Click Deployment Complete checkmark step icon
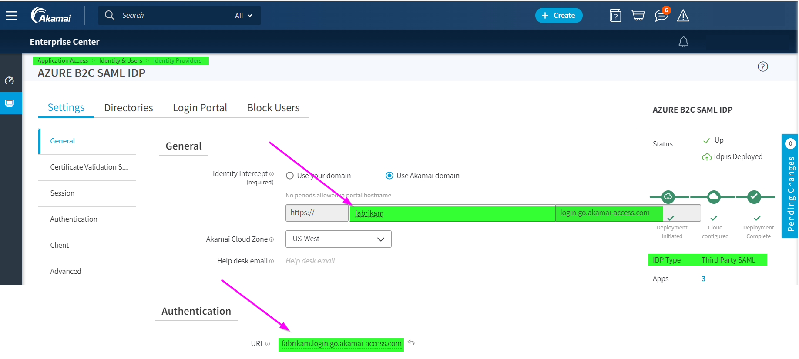Viewport: 799px width, 359px height. tap(754, 197)
